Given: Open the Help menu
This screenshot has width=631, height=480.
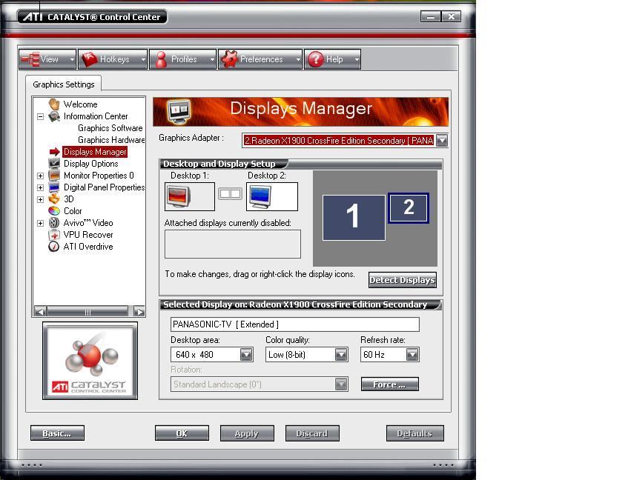Looking at the screenshot, I should tap(332, 59).
